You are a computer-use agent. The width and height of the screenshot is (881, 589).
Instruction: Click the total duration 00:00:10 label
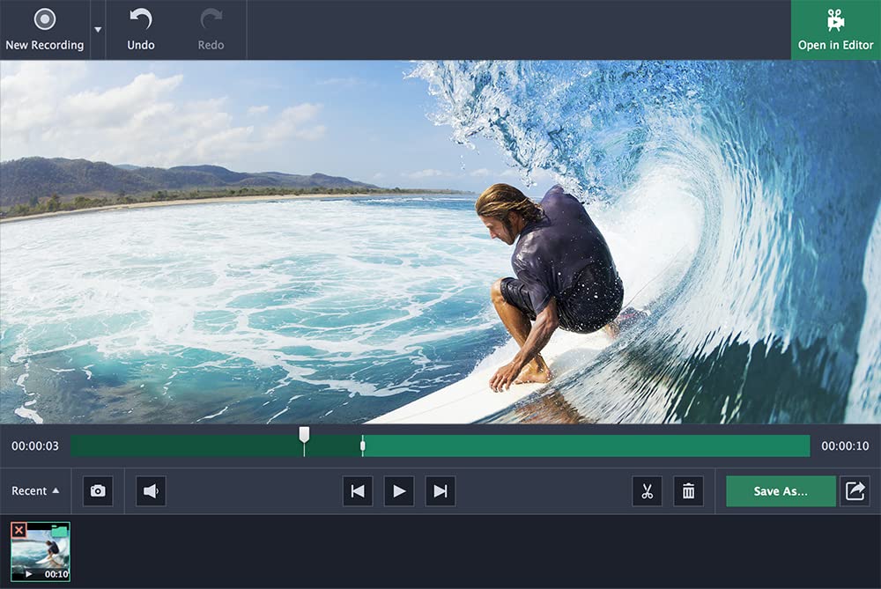[x=845, y=445]
